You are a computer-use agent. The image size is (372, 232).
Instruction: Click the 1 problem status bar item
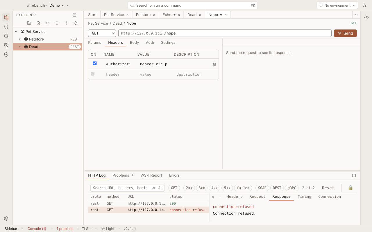pyautogui.click(x=65, y=229)
